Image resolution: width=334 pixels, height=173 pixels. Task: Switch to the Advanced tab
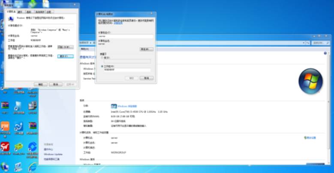29,12
